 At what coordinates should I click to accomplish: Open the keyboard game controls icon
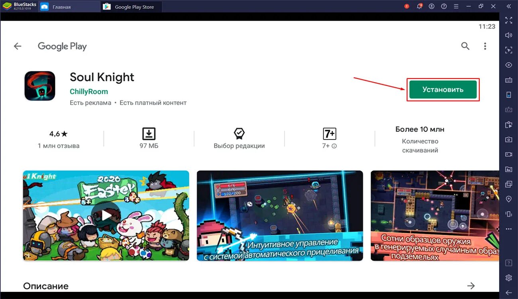coord(508,80)
